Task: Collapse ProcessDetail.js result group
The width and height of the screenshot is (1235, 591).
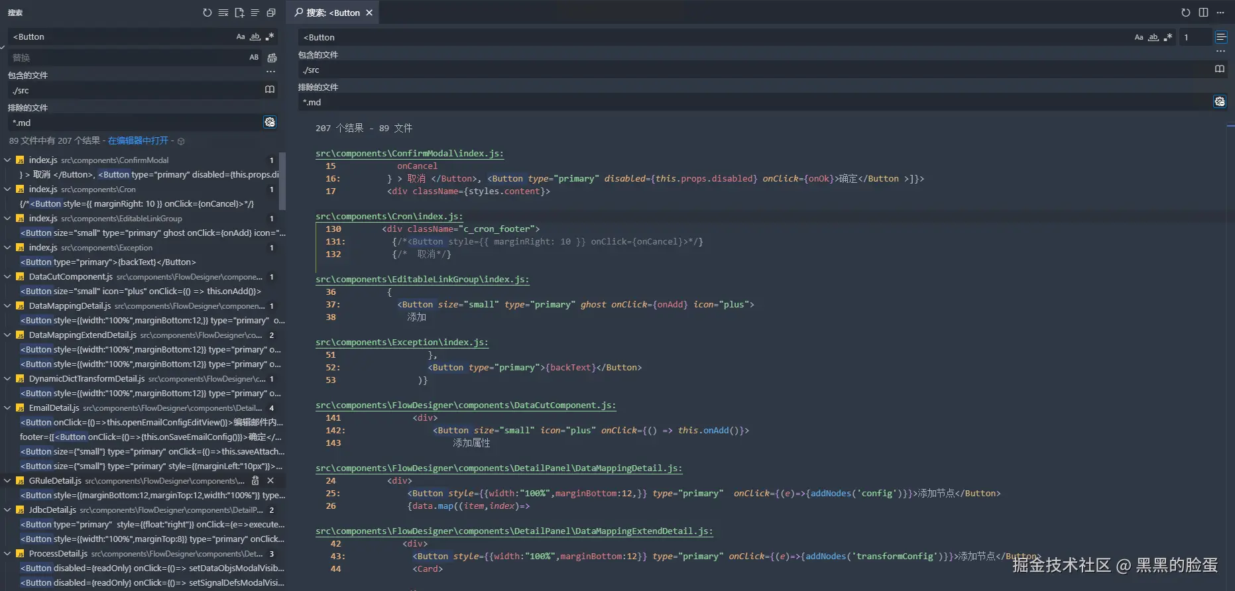Action: pyautogui.click(x=7, y=553)
